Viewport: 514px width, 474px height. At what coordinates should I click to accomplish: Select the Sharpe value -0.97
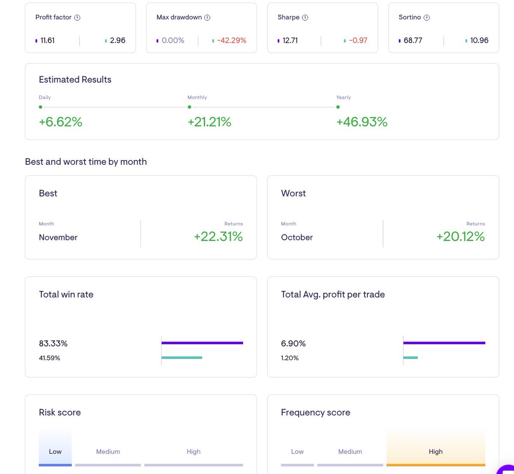pos(358,40)
